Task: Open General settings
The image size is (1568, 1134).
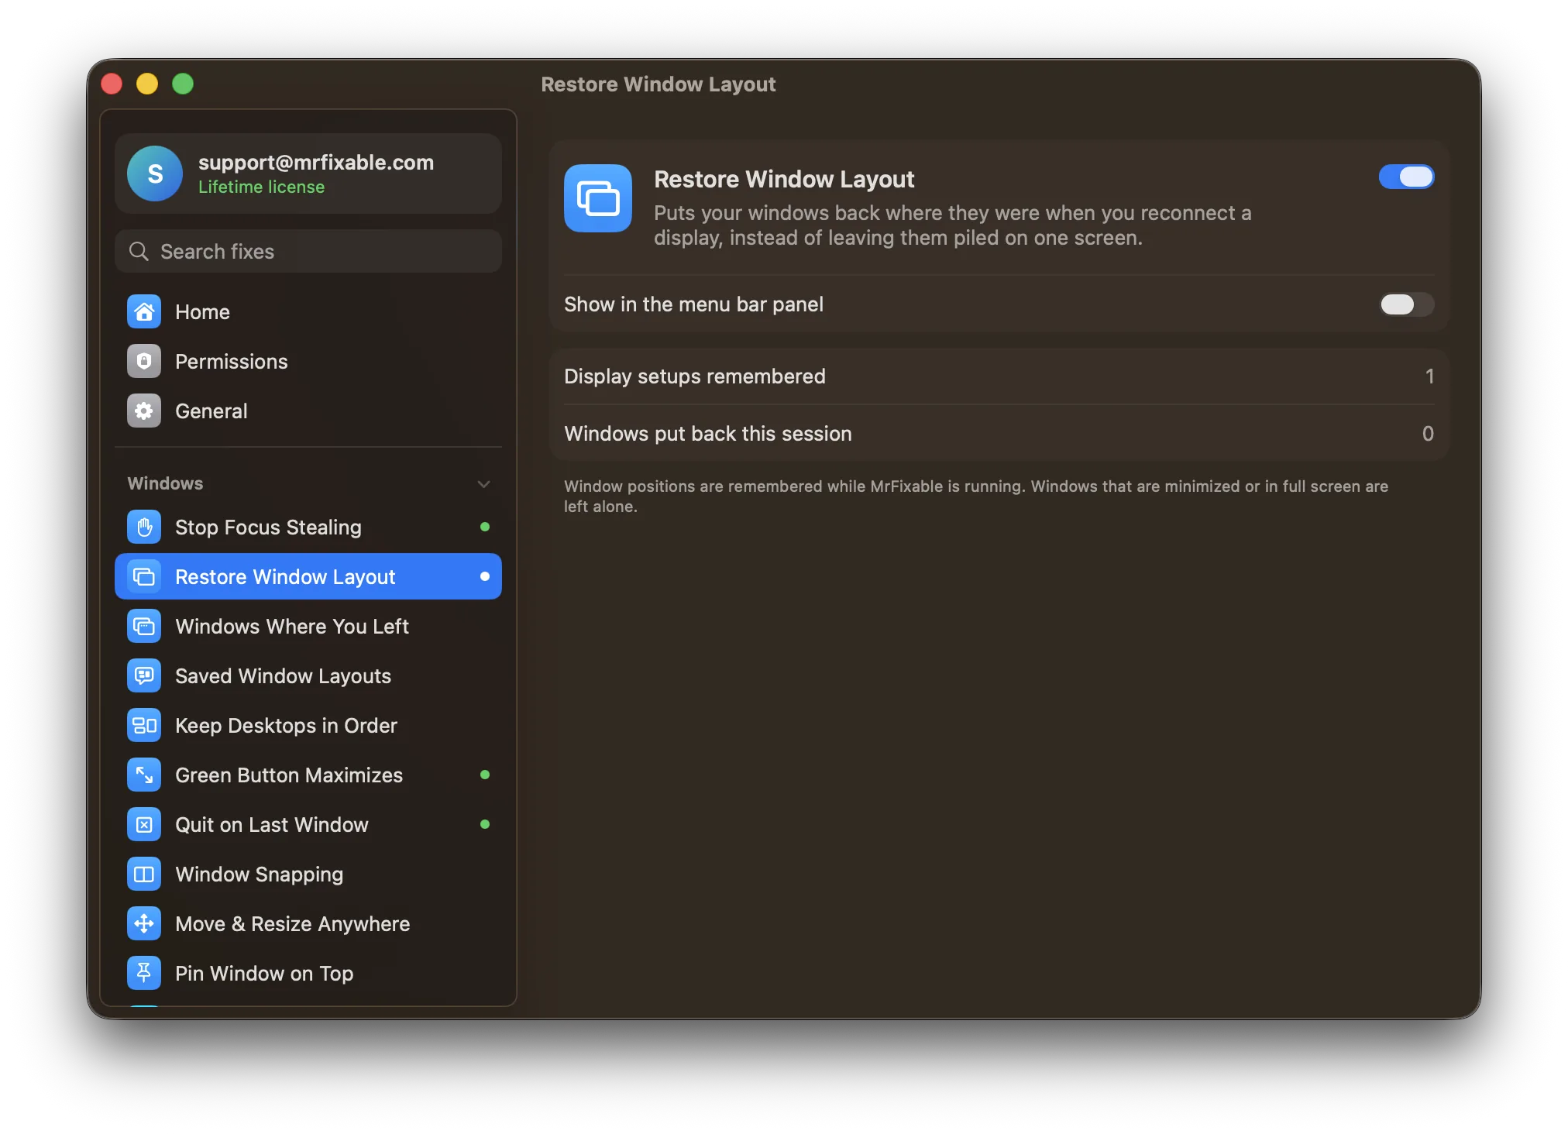Action: [308, 411]
